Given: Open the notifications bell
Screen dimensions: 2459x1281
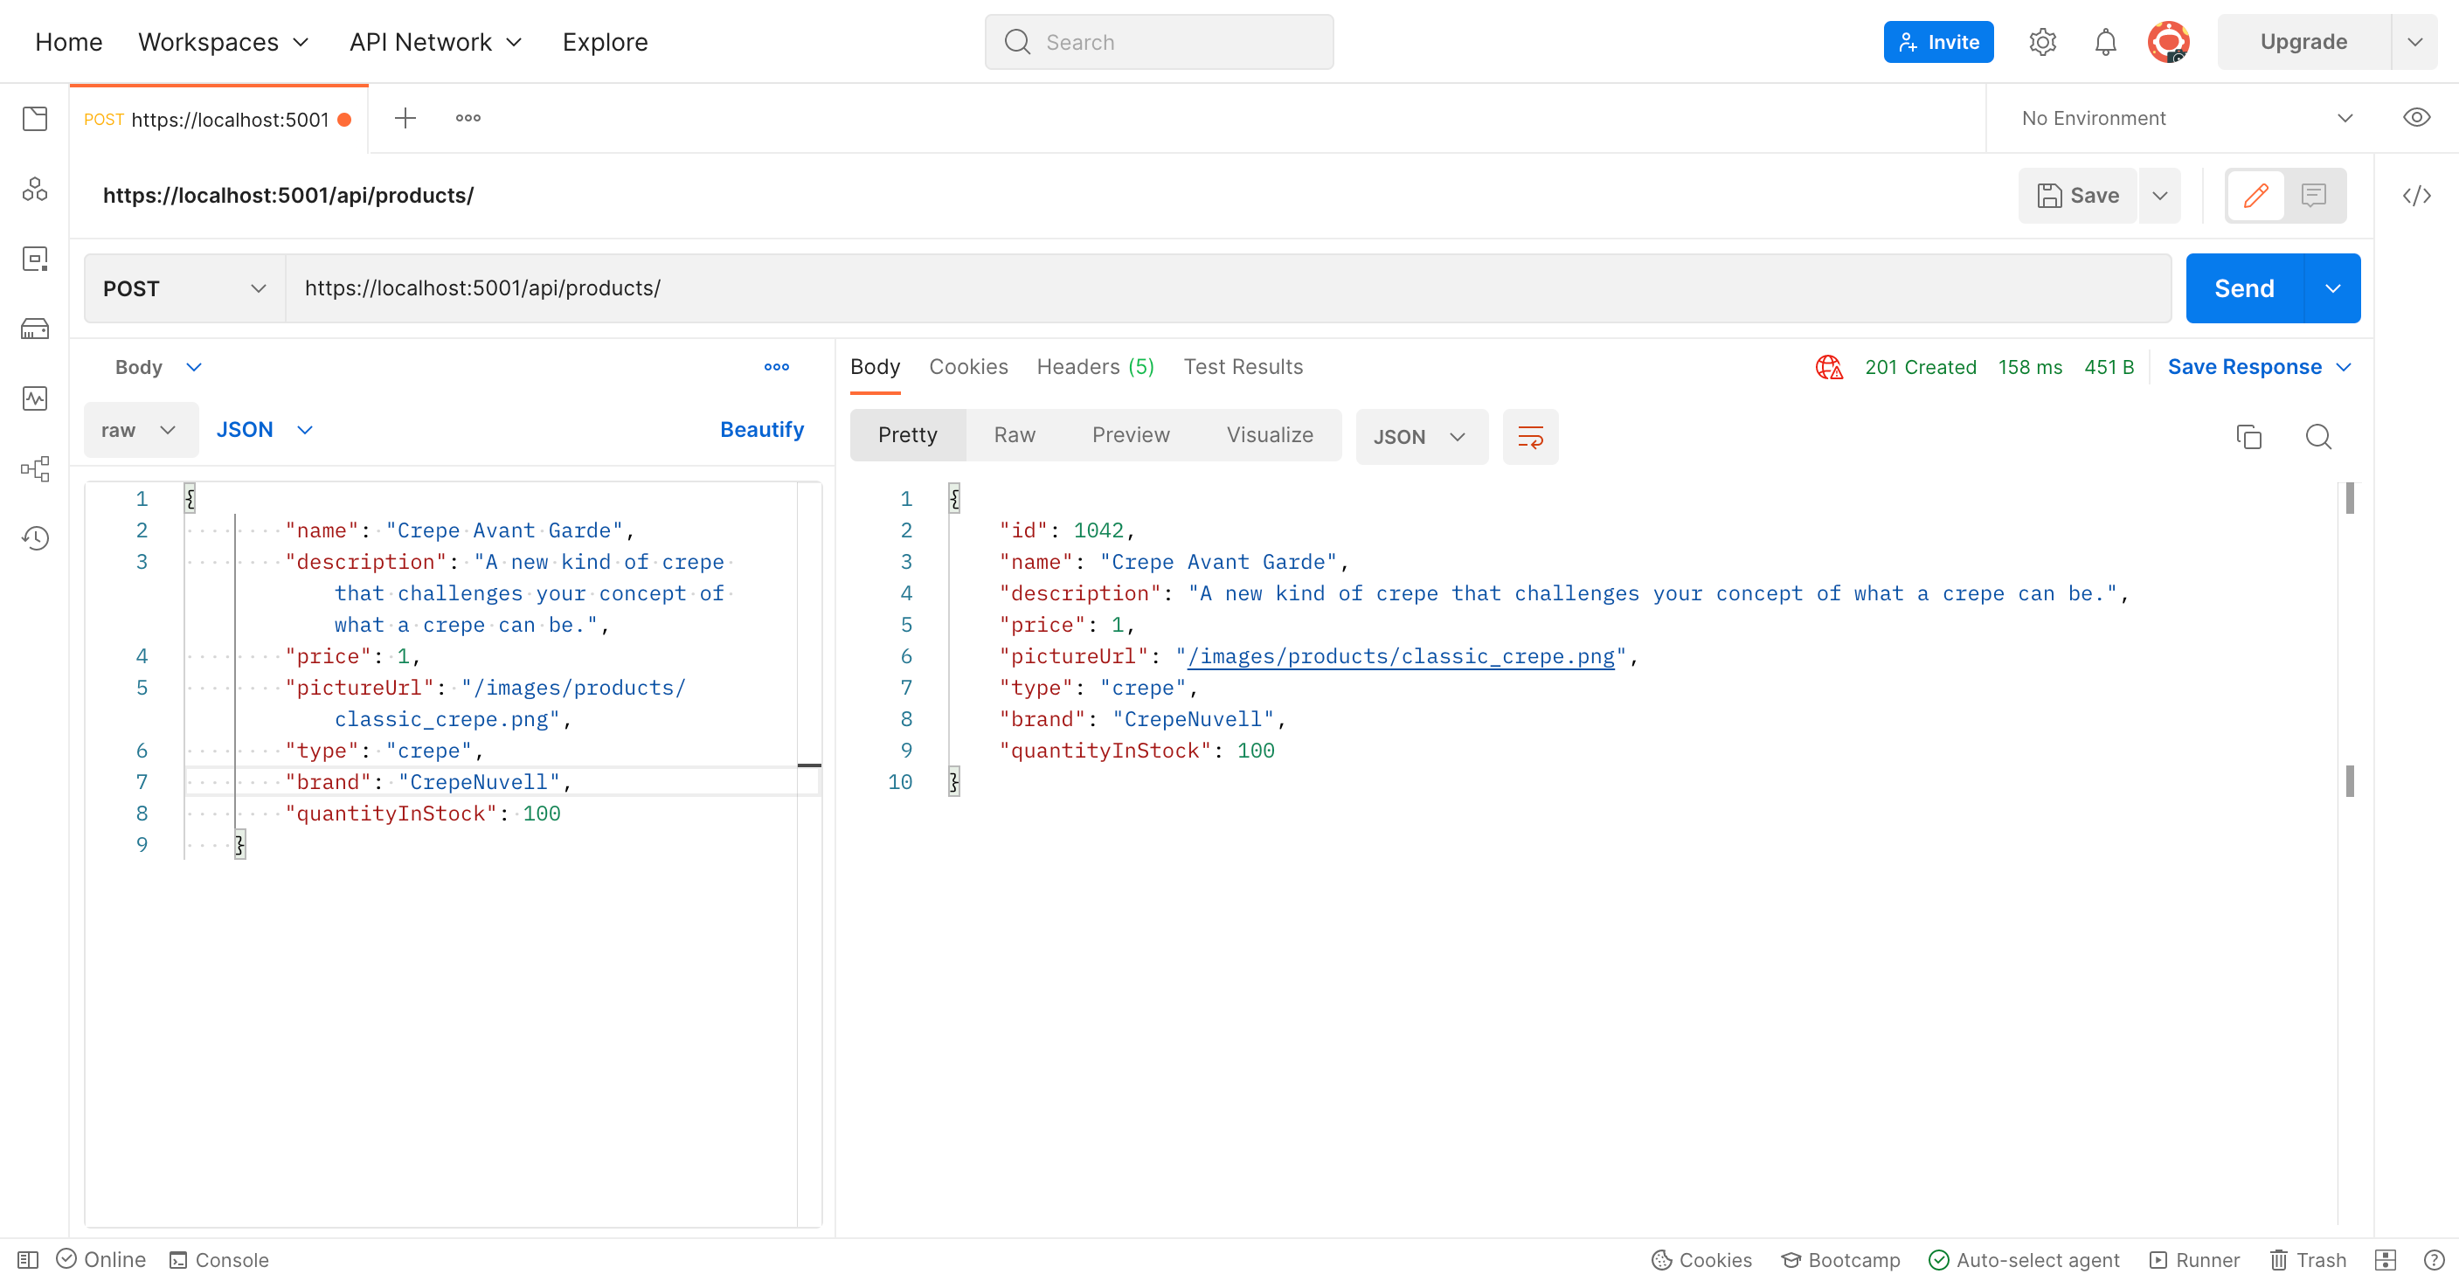Looking at the screenshot, I should coord(2105,42).
